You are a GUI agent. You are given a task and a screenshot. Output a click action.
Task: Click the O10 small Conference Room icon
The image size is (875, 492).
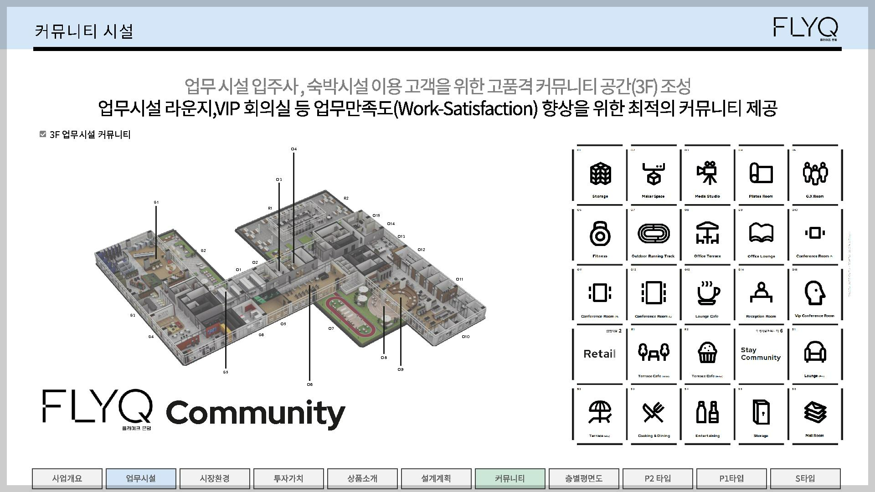(815, 233)
